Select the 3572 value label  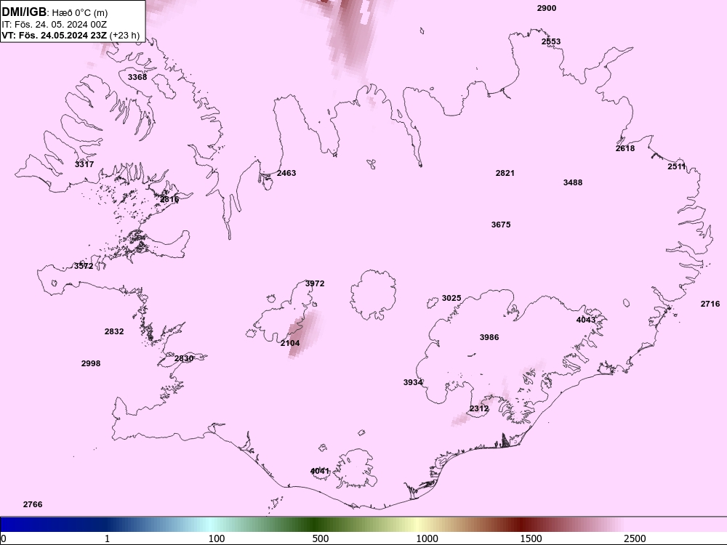pyautogui.click(x=84, y=266)
